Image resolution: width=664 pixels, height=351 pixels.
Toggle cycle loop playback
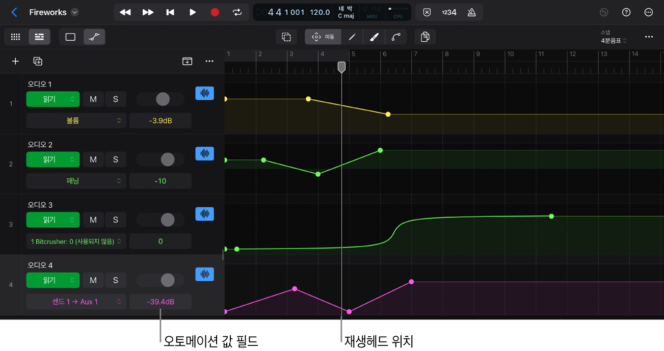[237, 12]
